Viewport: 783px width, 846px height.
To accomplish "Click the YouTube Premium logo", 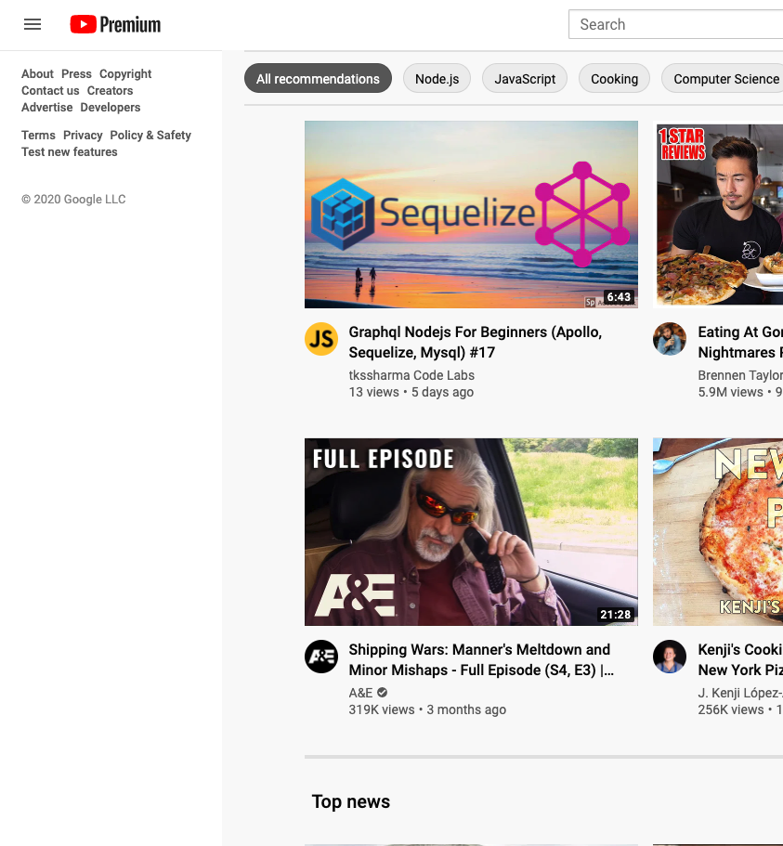I will [x=114, y=24].
